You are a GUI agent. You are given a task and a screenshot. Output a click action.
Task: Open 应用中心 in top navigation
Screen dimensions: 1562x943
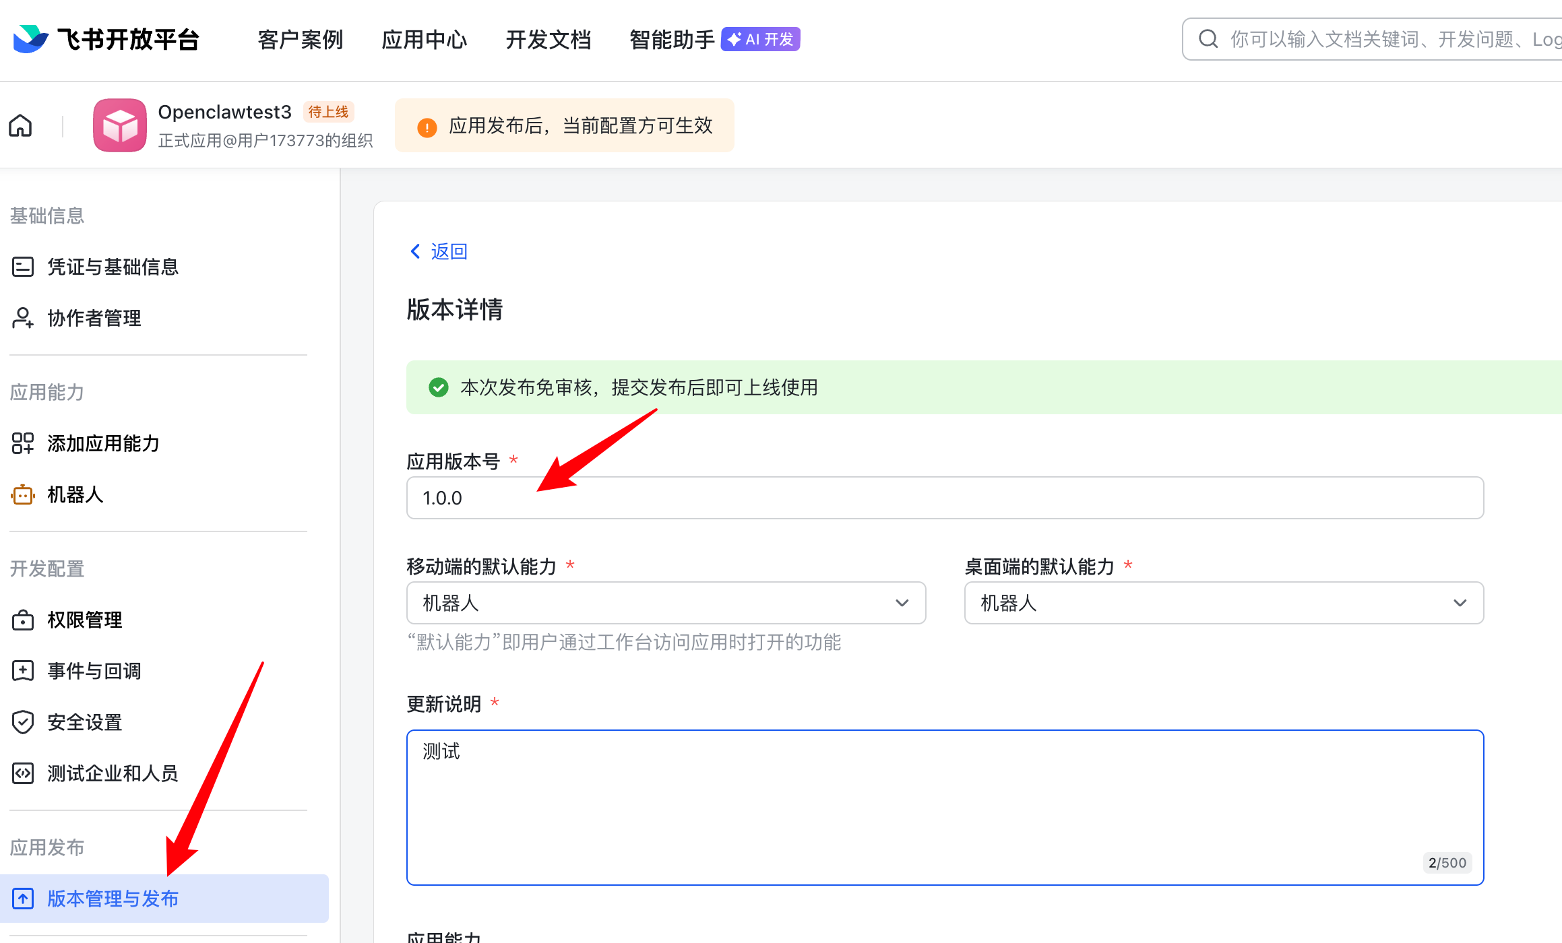(x=424, y=39)
